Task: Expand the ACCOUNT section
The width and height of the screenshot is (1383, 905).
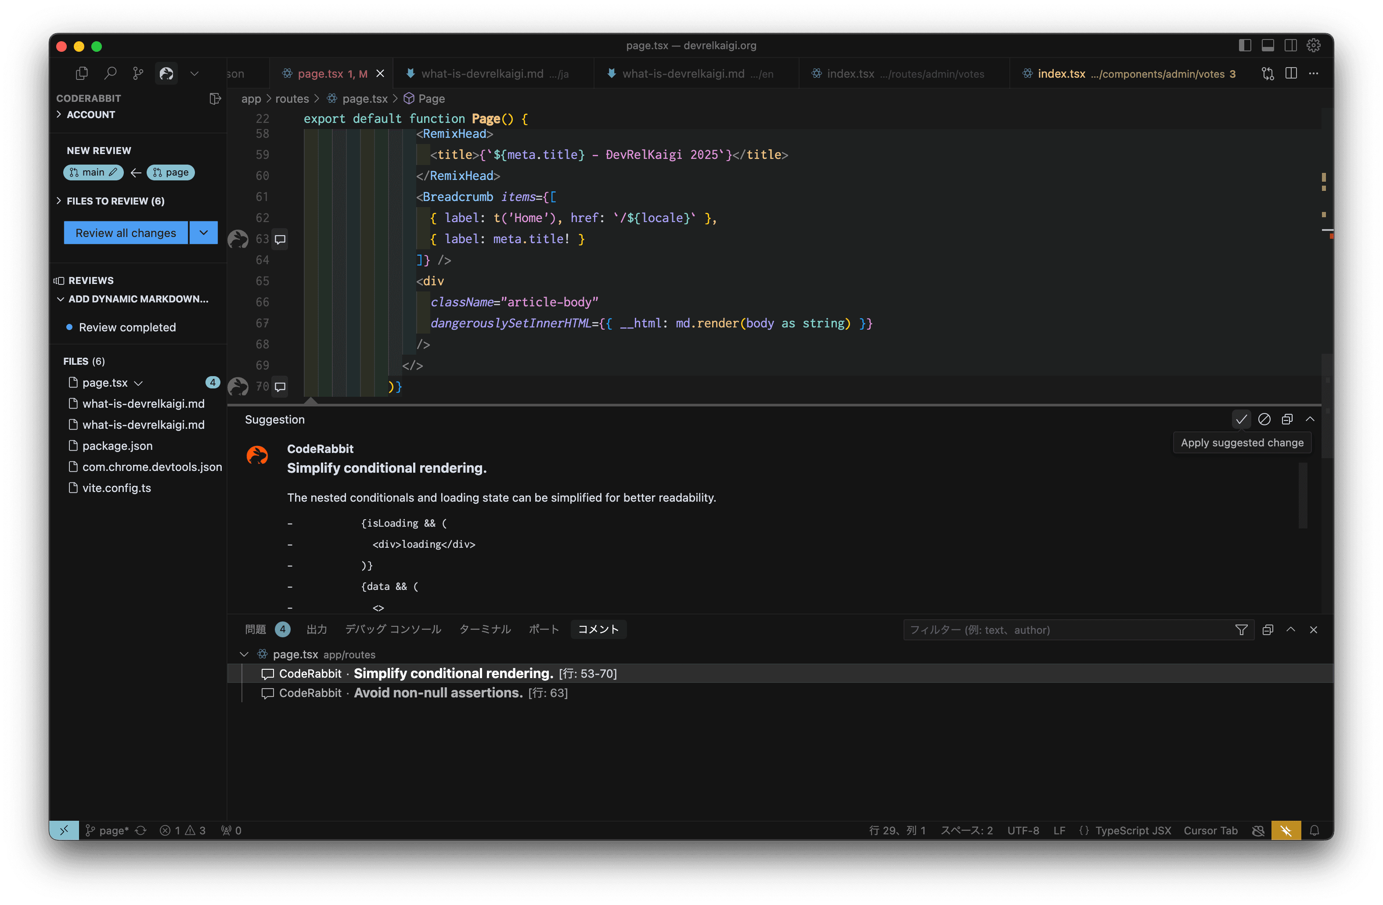Action: (x=90, y=115)
